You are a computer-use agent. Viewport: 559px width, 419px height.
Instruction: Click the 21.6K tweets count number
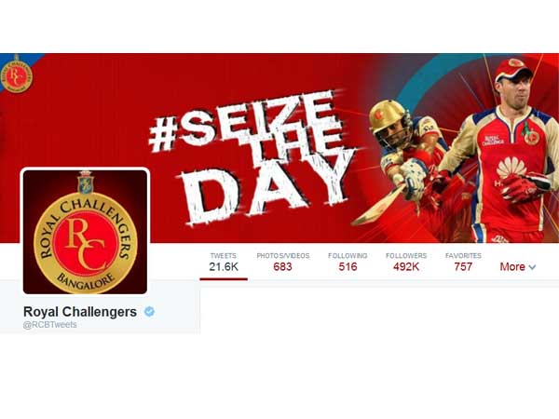click(224, 267)
